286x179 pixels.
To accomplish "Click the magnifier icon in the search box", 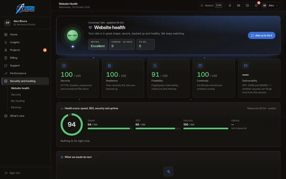I will [x=202, y=5].
